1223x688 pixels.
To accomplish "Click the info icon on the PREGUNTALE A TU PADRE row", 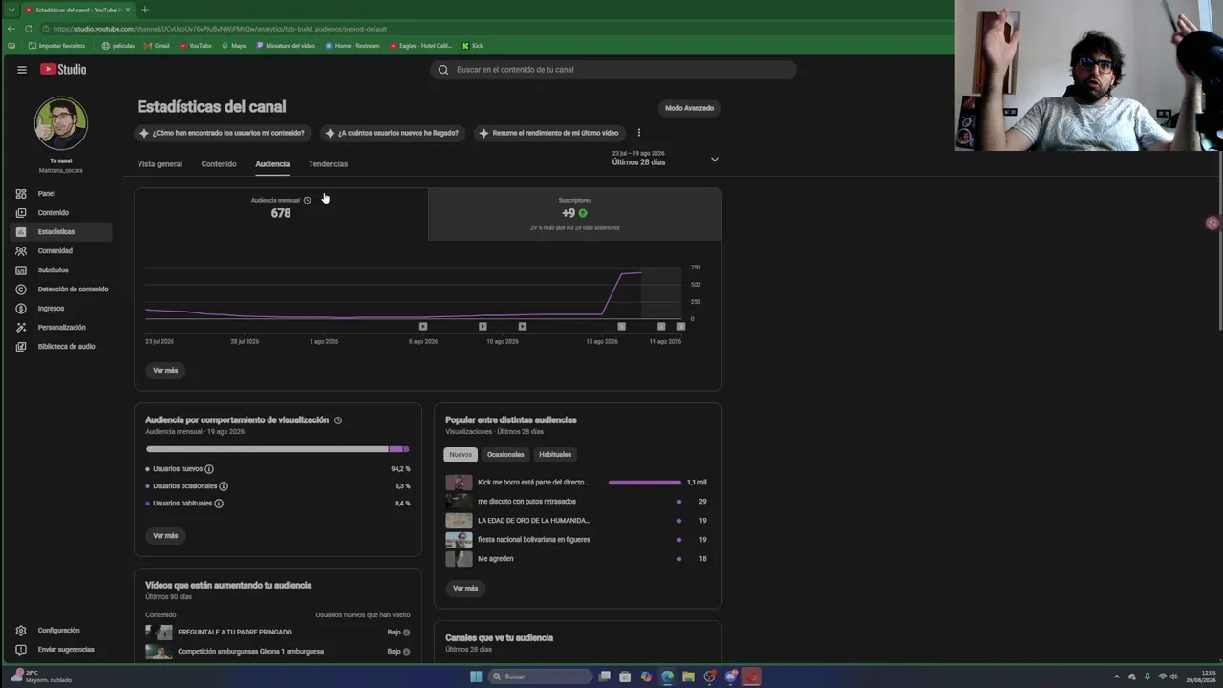I will pyautogui.click(x=406, y=632).
